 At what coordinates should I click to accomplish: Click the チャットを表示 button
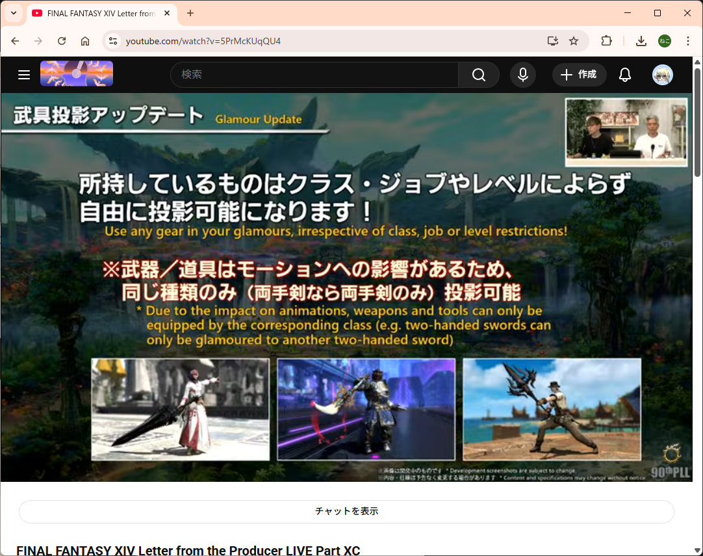[346, 511]
